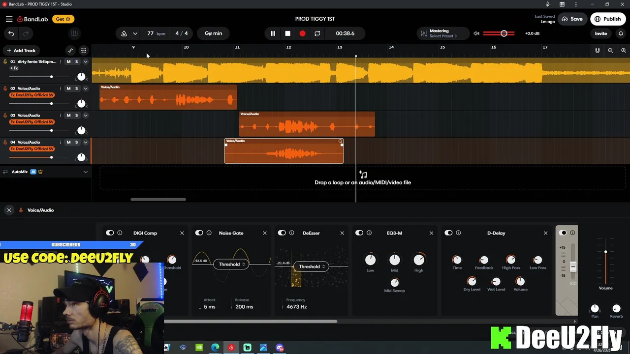
Task: Click the Save button
Action: [572, 19]
